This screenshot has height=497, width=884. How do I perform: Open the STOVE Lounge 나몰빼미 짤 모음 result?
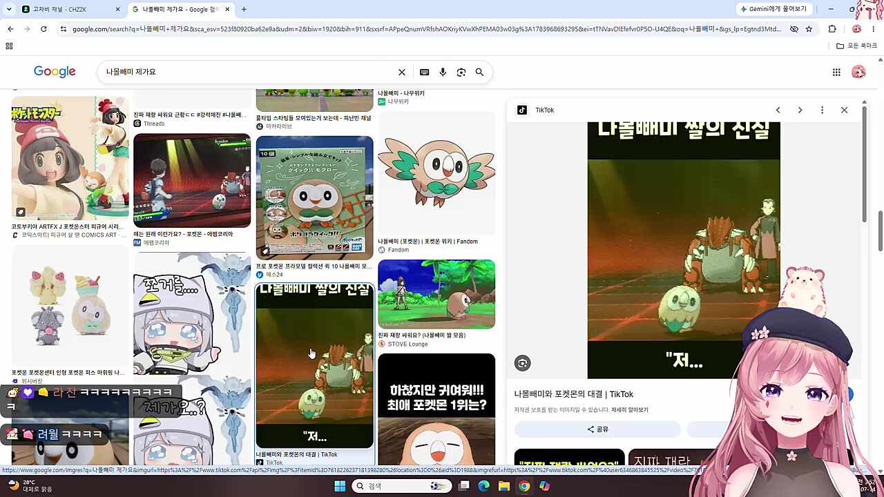coord(436,294)
